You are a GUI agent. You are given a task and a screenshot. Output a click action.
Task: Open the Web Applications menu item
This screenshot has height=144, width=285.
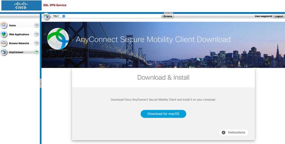click(19, 34)
